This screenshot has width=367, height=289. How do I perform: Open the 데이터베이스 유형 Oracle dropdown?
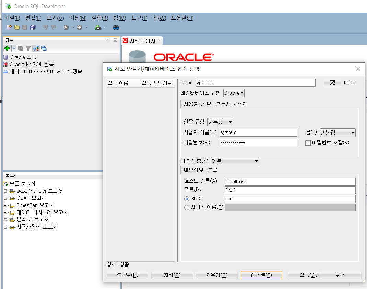(234, 93)
